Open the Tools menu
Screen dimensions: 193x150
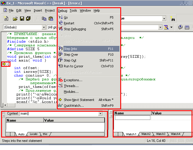tap(73, 10)
